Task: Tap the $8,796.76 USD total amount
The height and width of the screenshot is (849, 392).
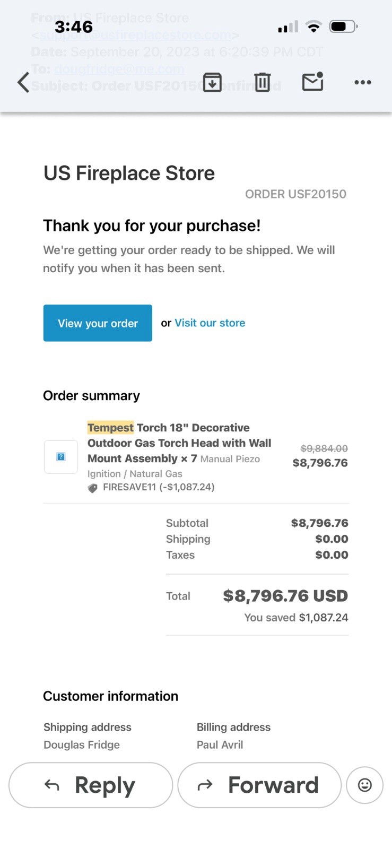Action: (285, 596)
